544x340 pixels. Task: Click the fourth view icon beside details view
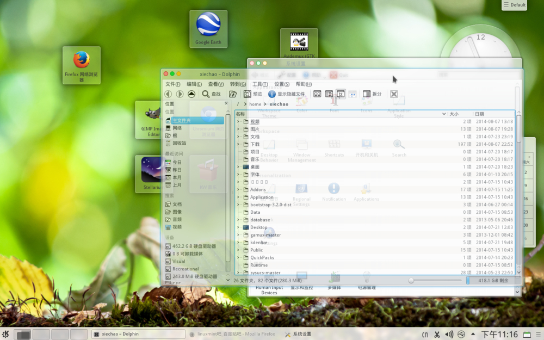point(353,94)
